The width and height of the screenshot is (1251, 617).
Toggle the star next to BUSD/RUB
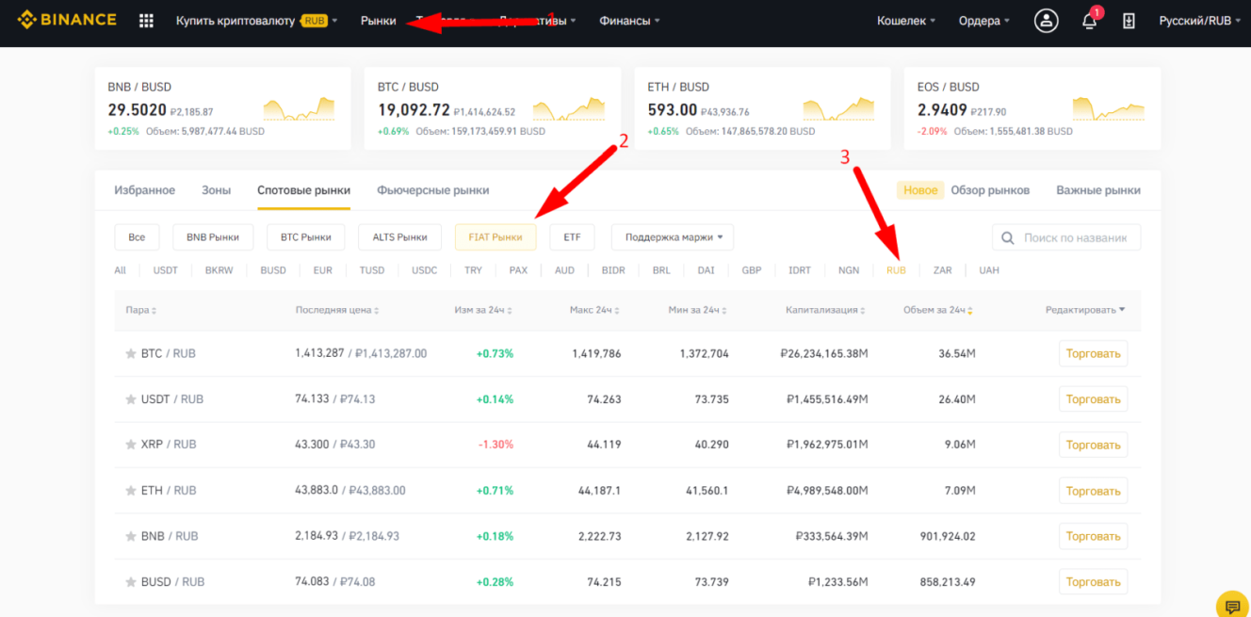click(131, 581)
